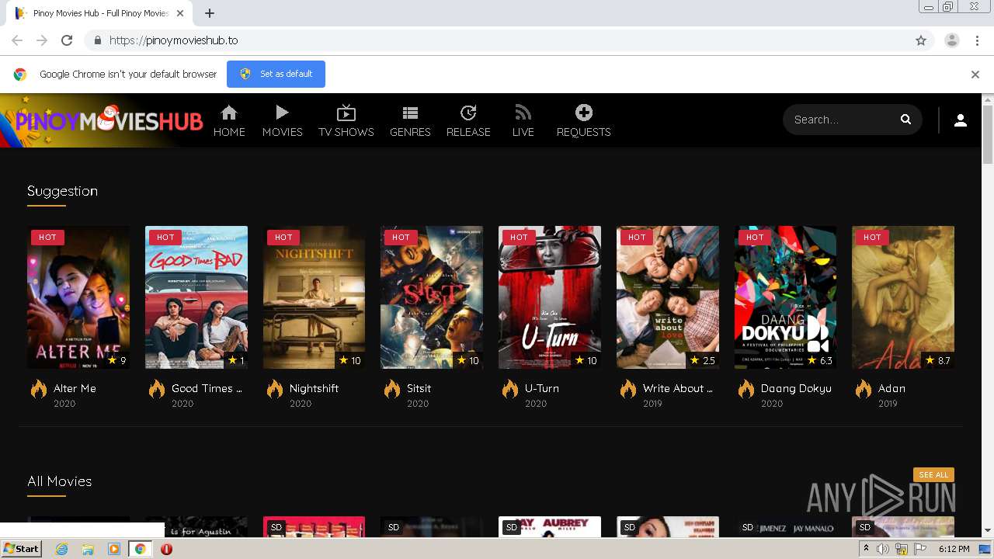Click the address bar URL

(x=174, y=40)
